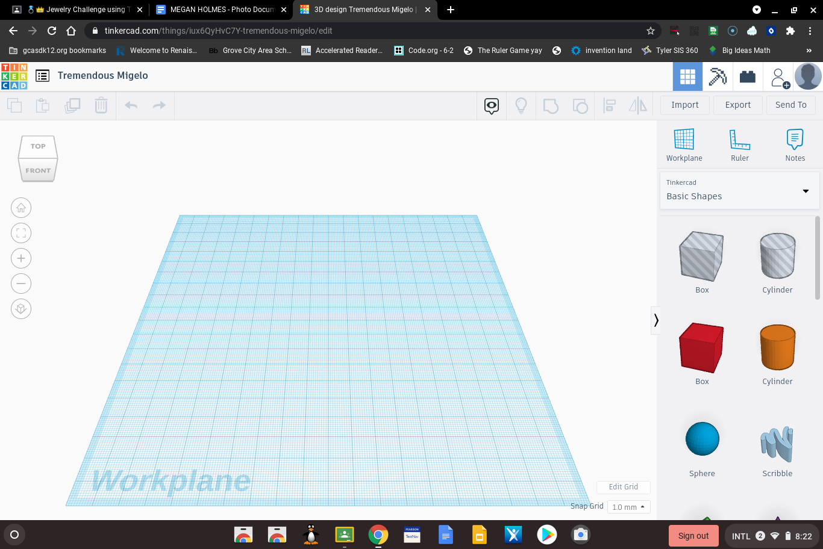Click the Delete trash icon
The image size is (823, 549).
(101, 105)
